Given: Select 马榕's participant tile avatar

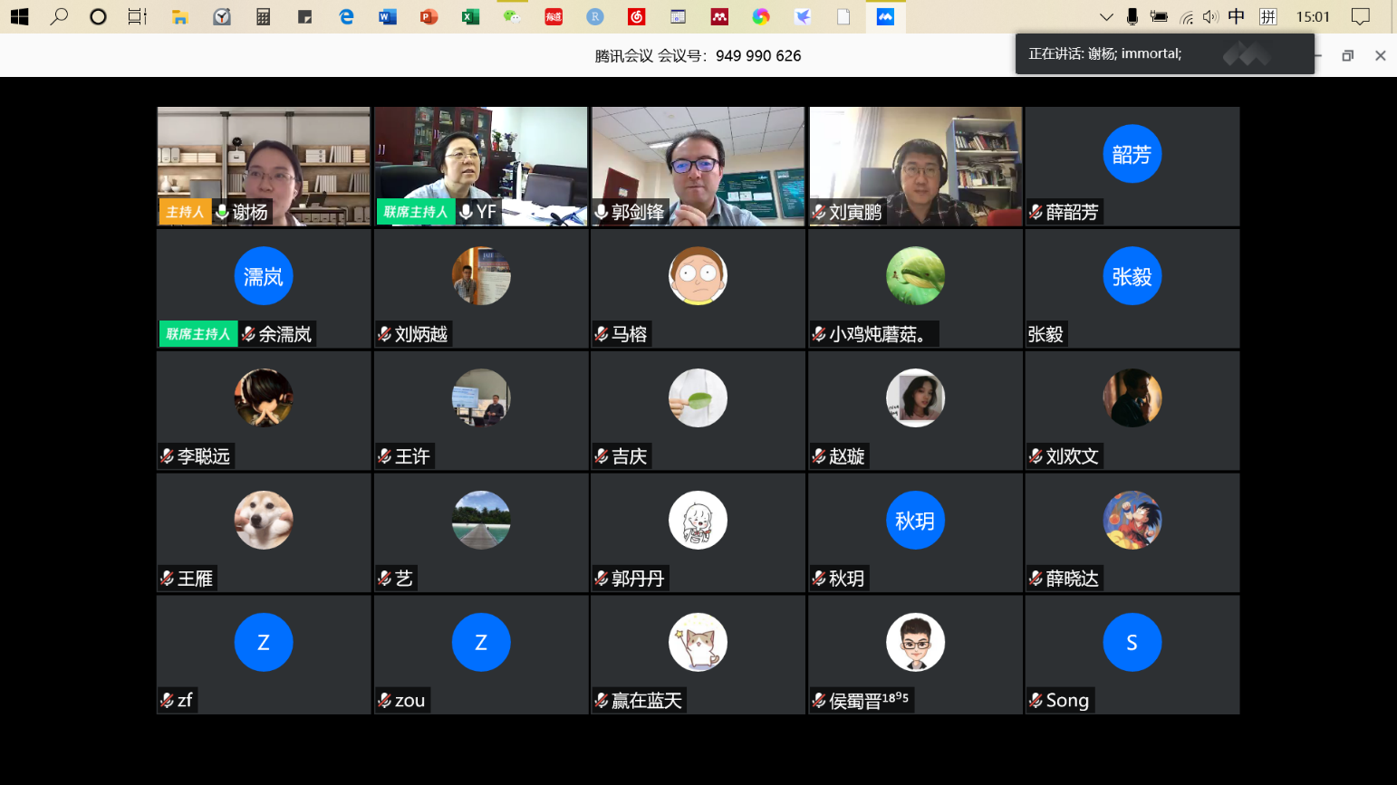Looking at the screenshot, I should point(698,276).
